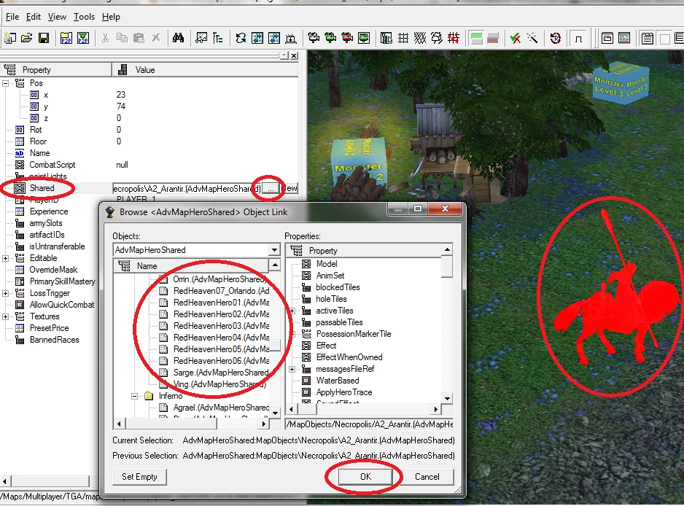
Task: Select RedHeavenHero04 in the objects list
Action: 221,337
